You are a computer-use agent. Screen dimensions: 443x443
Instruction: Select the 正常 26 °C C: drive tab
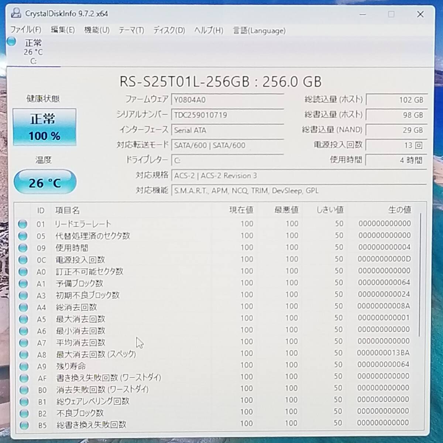tap(33, 51)
